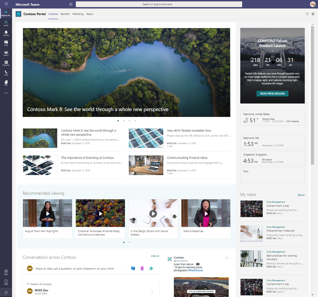Screen dimensions: 318x297
Task: Open the Calendar icon in sidebar
Action: click(6, 63)
